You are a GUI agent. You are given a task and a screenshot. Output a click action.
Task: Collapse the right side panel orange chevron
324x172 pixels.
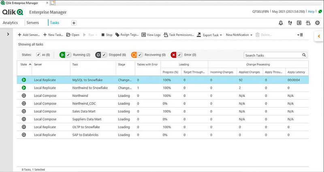click(319, 36)
